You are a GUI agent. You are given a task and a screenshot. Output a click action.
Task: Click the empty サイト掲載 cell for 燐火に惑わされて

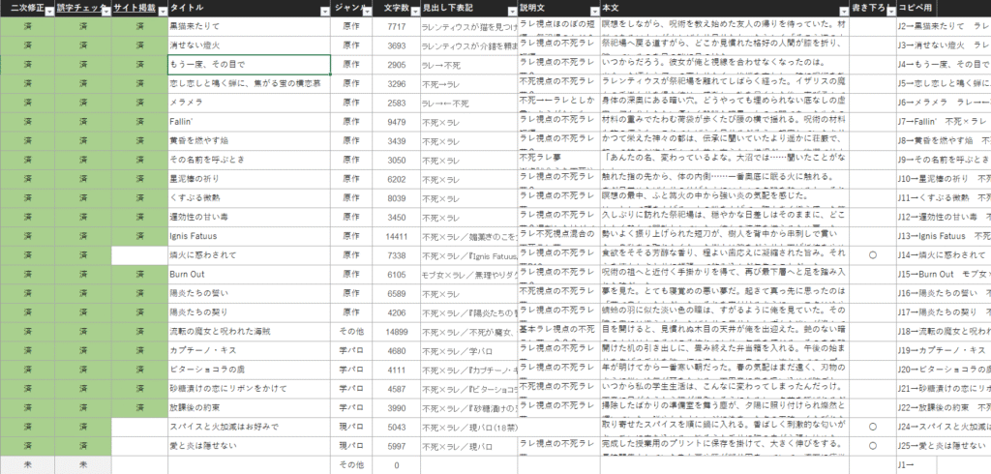click(x=139, y=255)
